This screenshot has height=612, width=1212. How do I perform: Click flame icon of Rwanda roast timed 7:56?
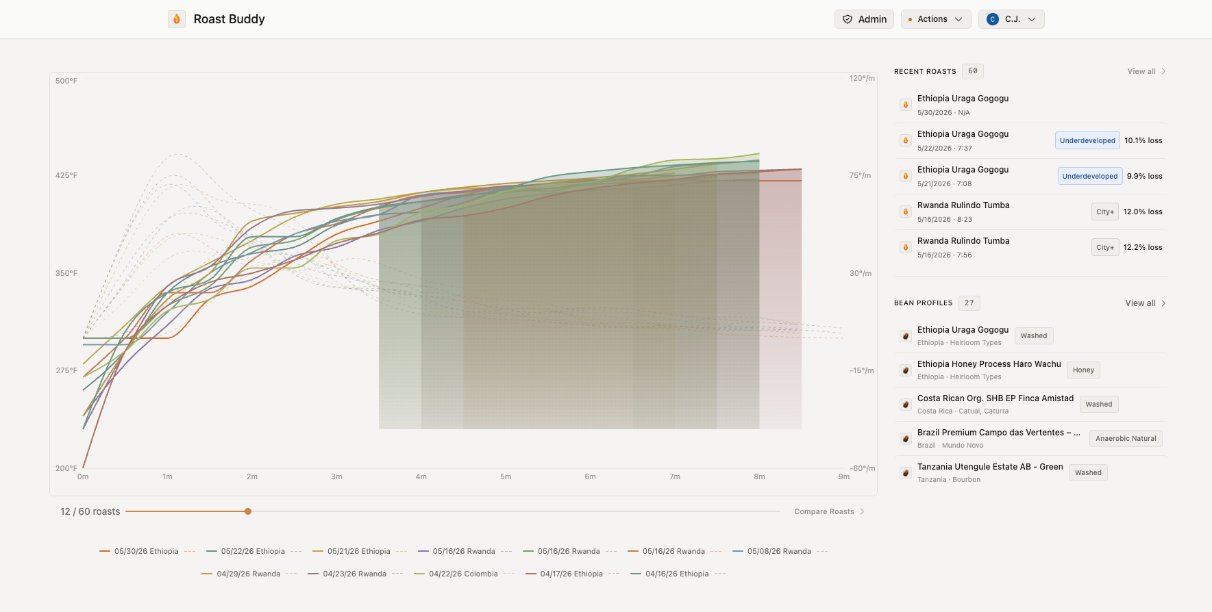[906, 247]
